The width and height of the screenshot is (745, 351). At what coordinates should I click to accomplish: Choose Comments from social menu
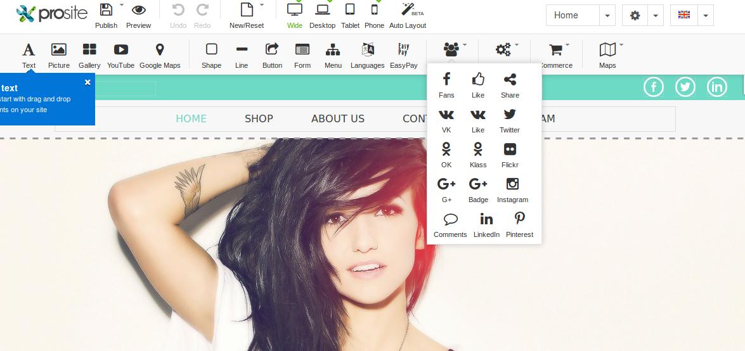(x=450, y=225)
